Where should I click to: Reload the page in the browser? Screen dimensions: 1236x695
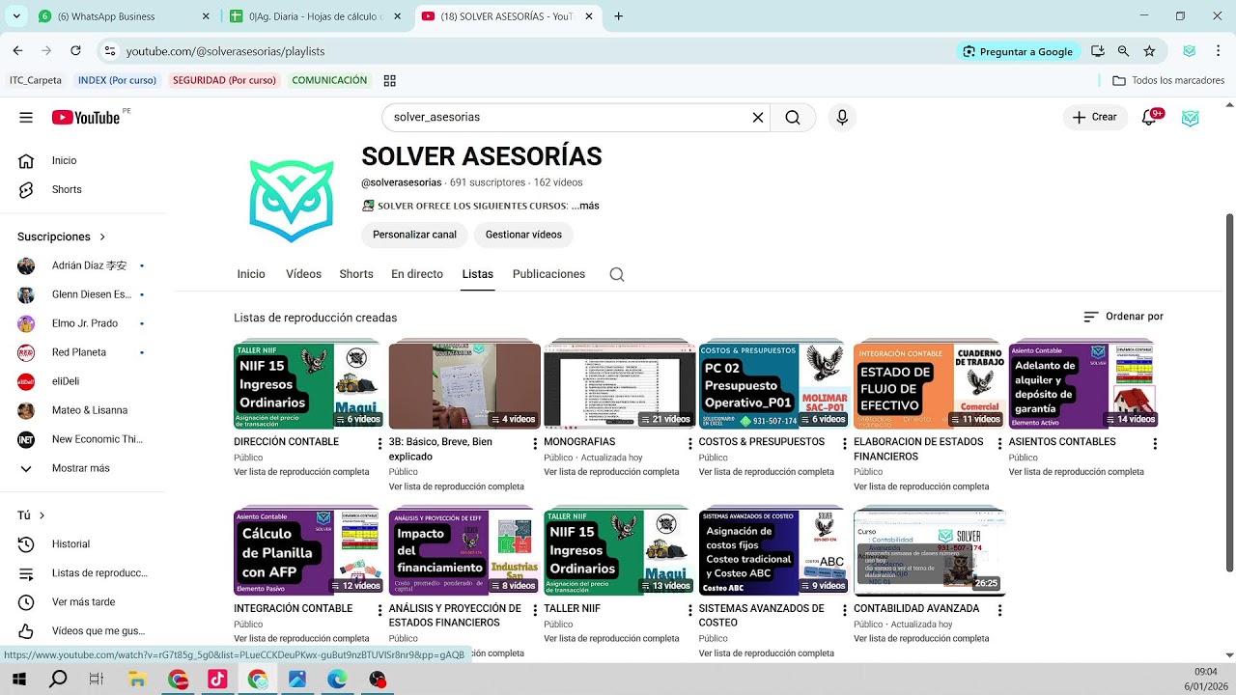pos(75,51)
